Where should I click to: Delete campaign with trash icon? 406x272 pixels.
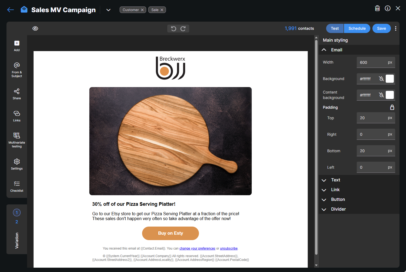(377, 8)
